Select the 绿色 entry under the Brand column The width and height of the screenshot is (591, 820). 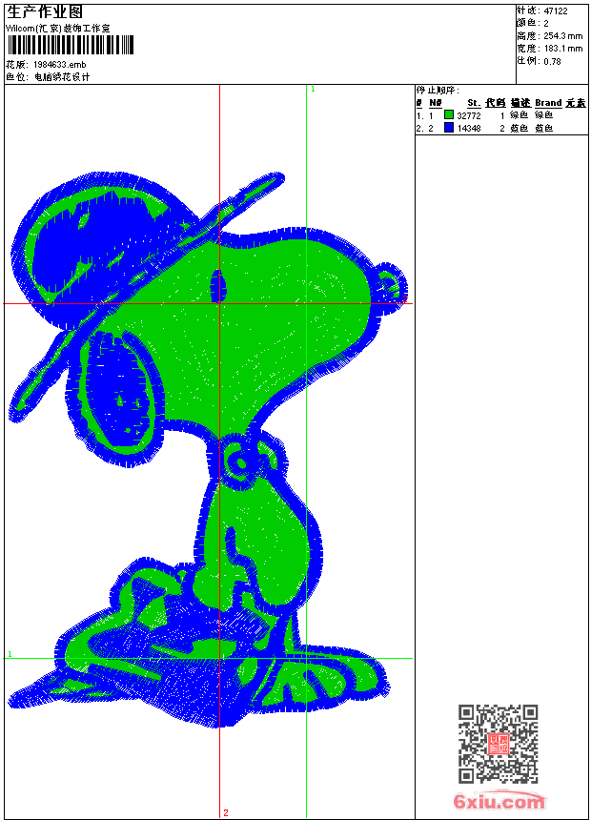click(544, 115)
